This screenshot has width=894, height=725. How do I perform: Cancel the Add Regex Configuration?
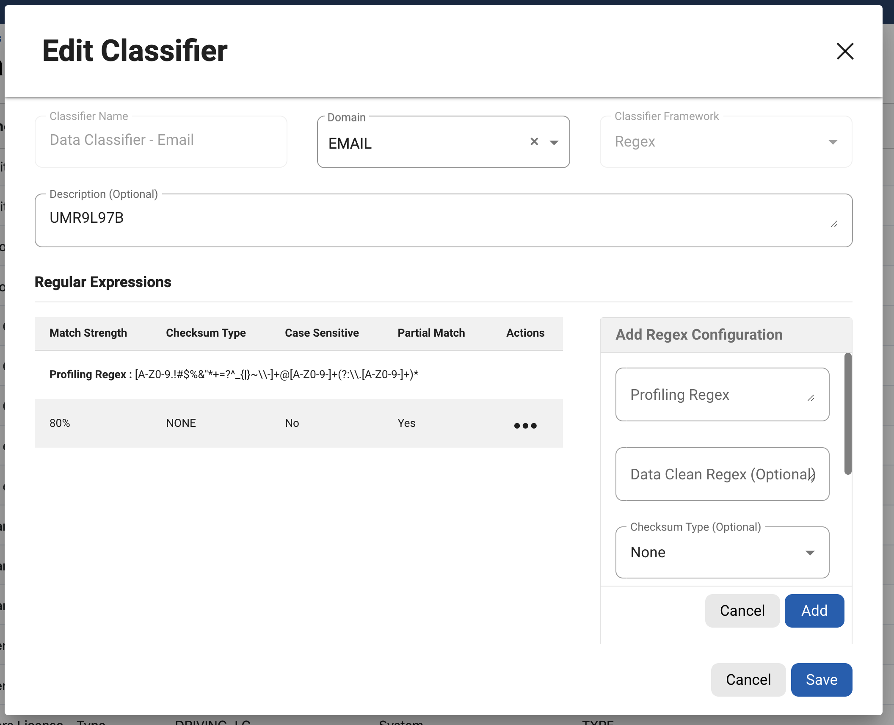742,610
